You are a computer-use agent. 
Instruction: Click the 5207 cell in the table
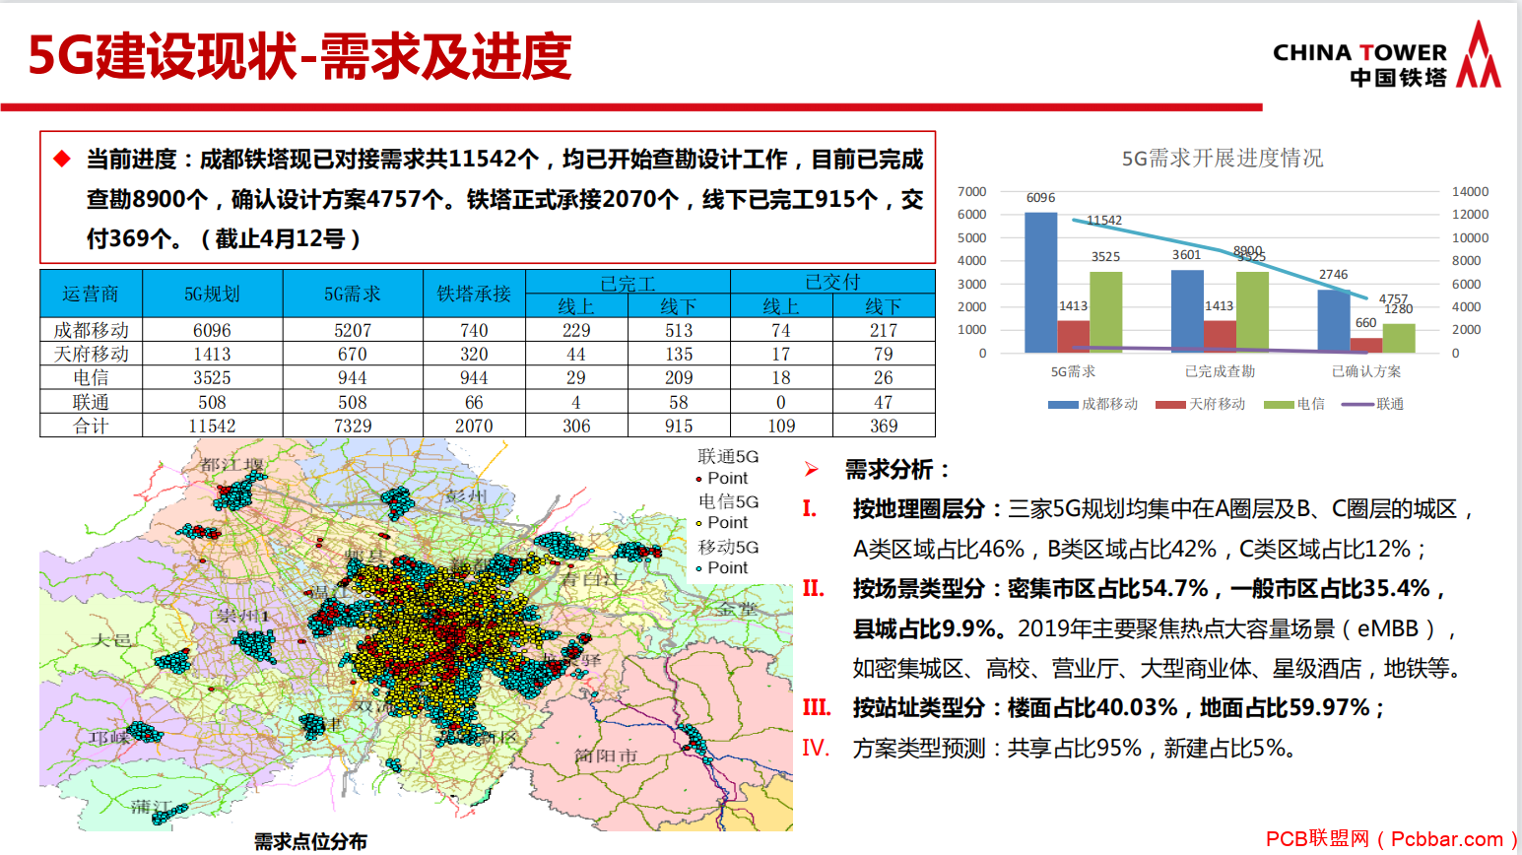[353, 330]
